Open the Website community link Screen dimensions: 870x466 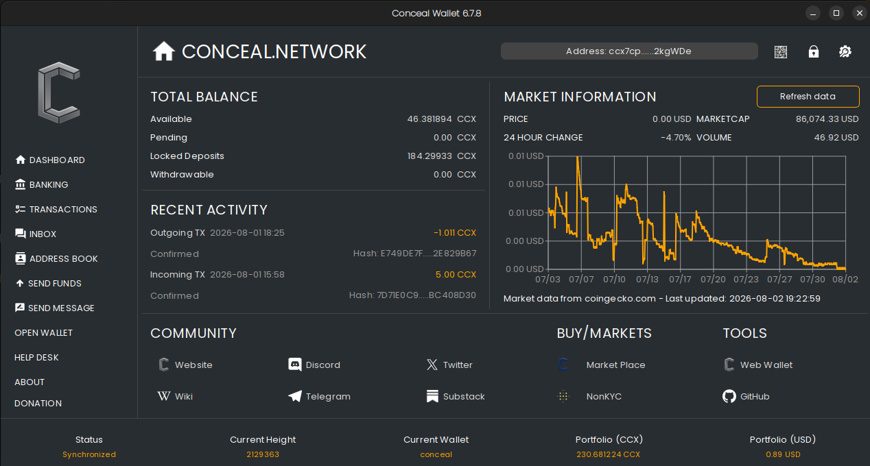193,365
